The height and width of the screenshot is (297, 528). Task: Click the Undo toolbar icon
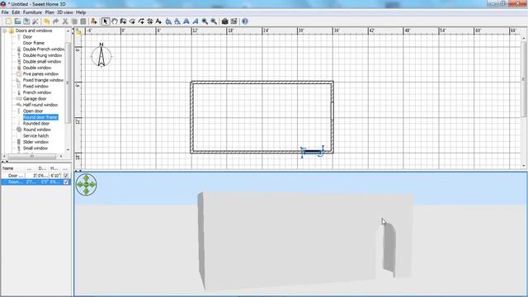tap(46, 21)
